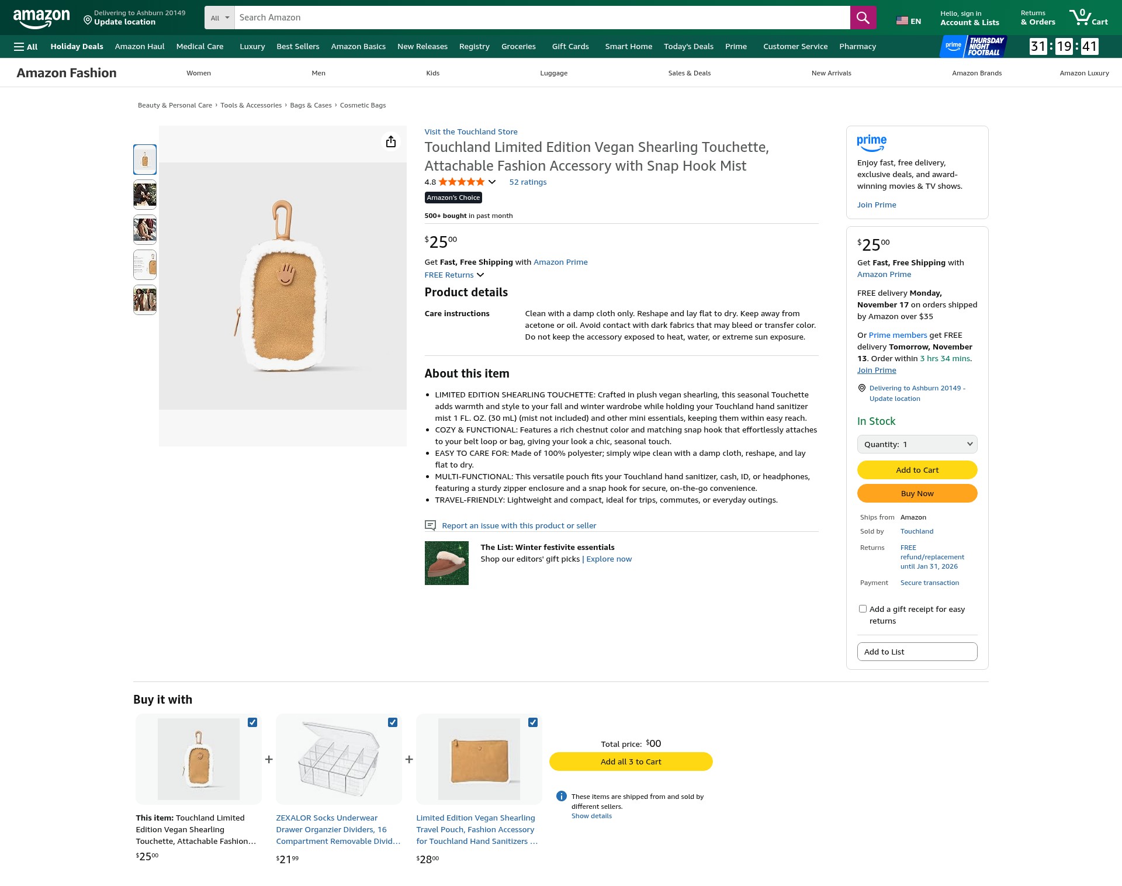Screen dimensions: 1122x886
Task: Click the Update location pin in header
Action: point(88,20)
